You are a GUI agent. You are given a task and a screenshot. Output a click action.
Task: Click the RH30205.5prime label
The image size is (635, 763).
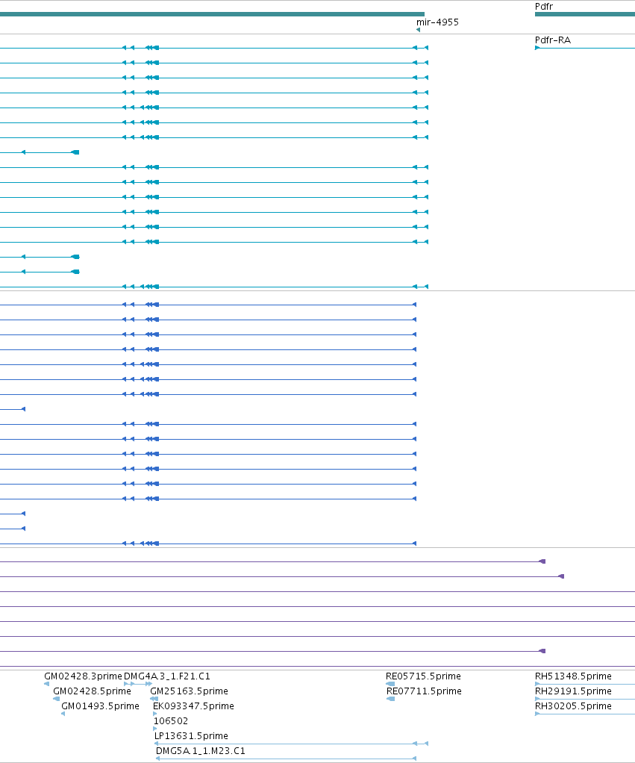(x=573, y=706)
